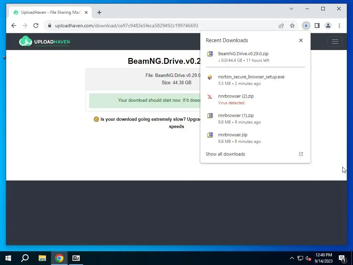Click the greyed-out forward navigation arrow
The image size is (353, 265).
click(x=25, y=26)
